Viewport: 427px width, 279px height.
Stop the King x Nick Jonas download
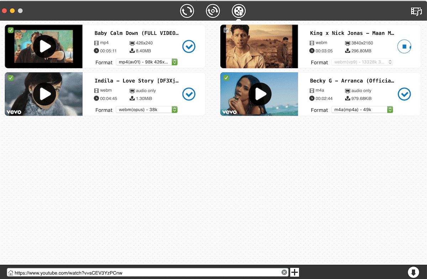(404, 47)
